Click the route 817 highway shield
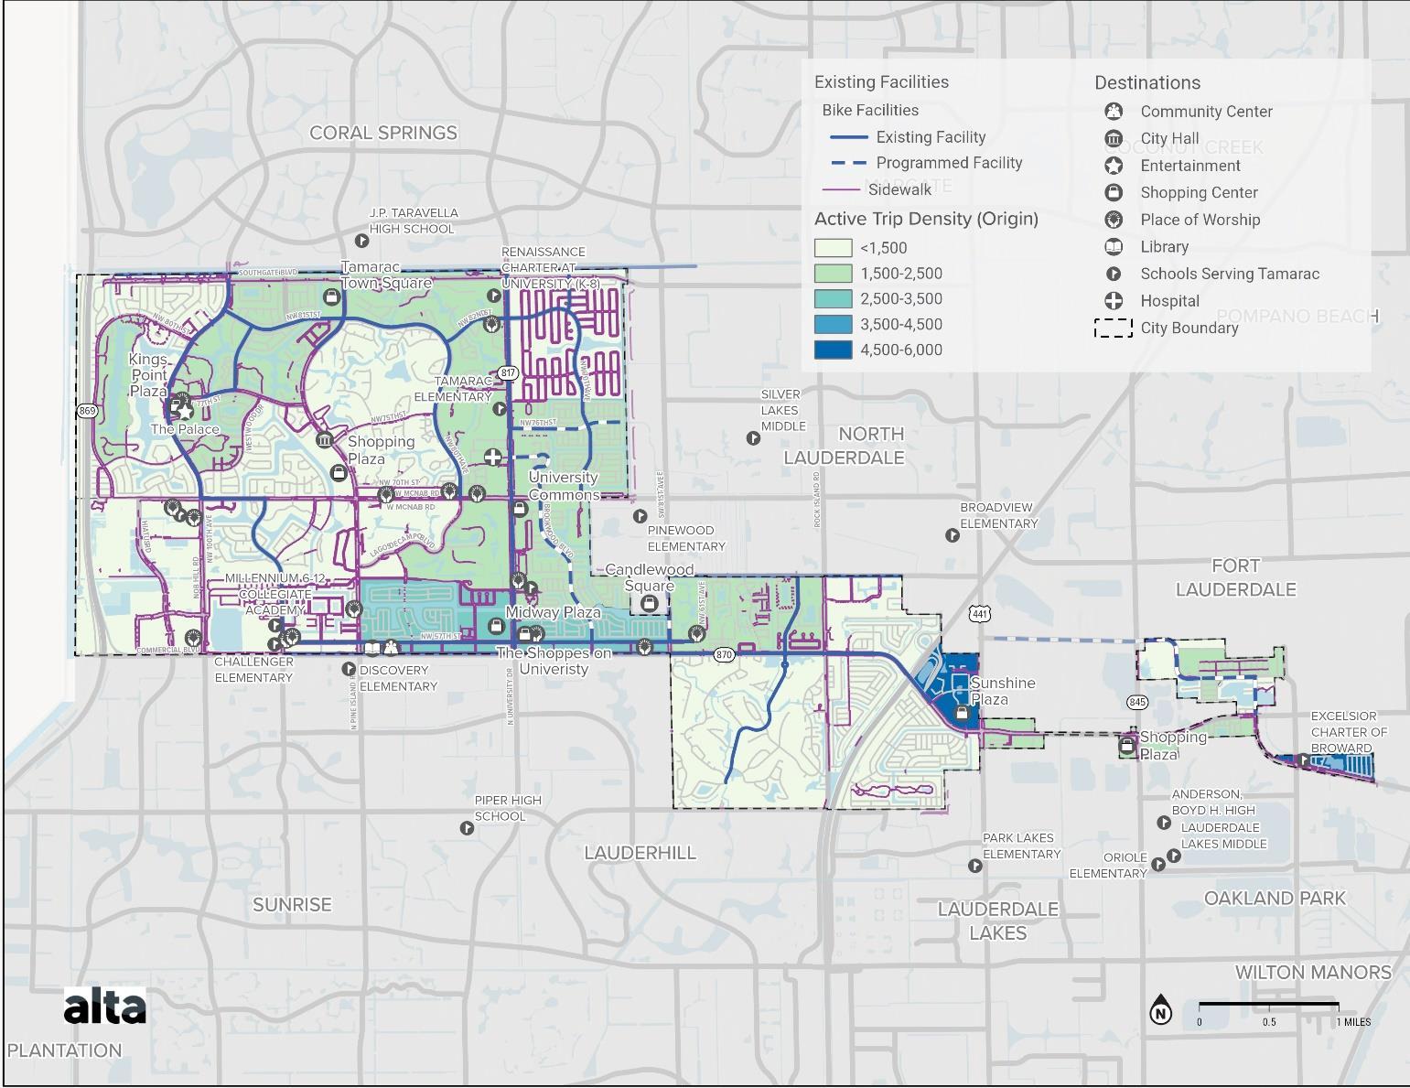 click(509, 373)
